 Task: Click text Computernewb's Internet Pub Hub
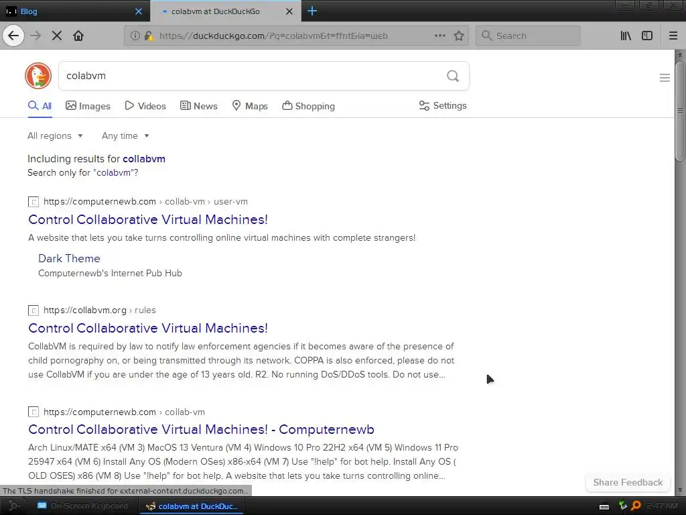coord(111,273)
